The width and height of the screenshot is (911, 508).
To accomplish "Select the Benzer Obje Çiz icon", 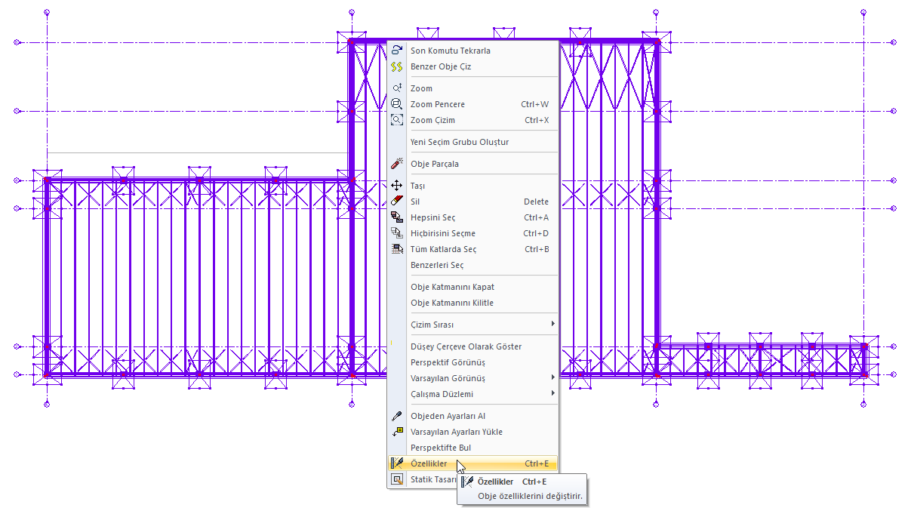I will (x=397, y=66).
